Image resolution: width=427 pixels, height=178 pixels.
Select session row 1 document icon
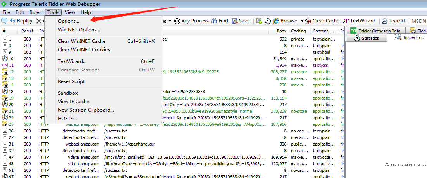[5, 39]
